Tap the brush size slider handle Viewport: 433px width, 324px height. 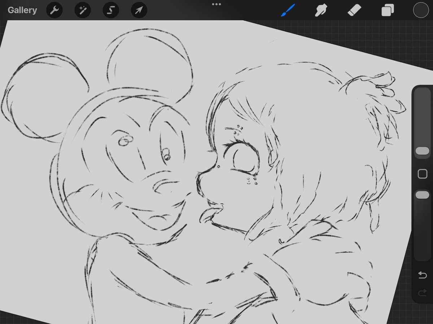tap(422, 151)
